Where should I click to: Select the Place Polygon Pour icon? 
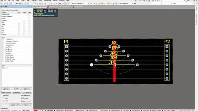click(111, 4)
